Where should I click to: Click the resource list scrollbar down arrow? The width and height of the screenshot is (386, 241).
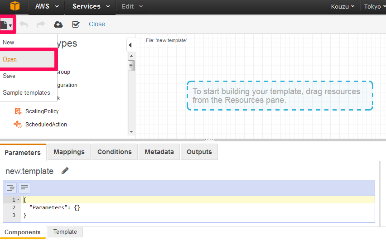point(131,132)
